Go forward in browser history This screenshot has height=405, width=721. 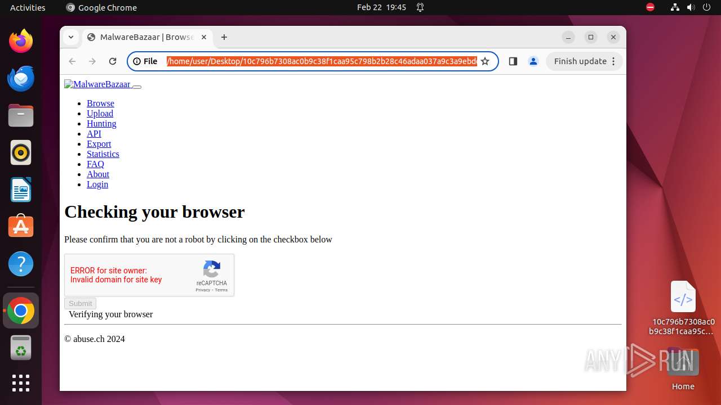tap(92, 61)
